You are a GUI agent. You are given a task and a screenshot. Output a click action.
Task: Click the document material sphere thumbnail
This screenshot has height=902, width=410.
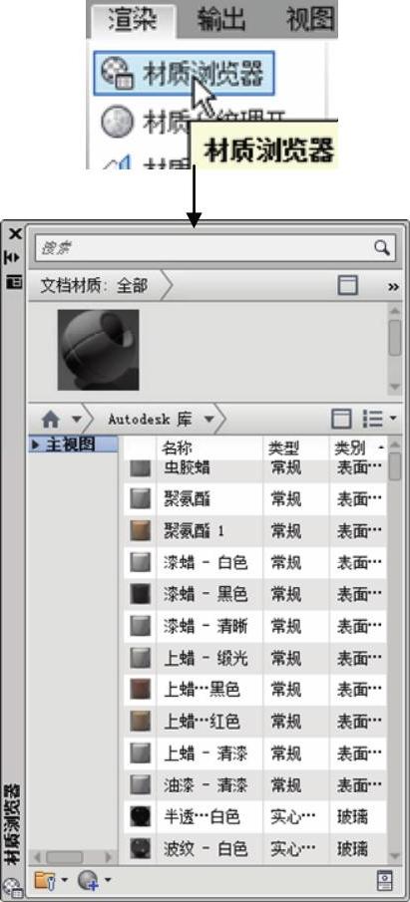[x=99, y=350]
